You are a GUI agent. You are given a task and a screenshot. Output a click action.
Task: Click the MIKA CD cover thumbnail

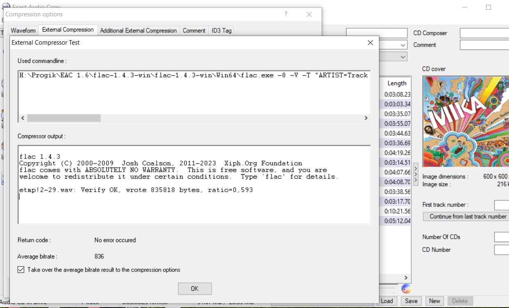point(466,122)
